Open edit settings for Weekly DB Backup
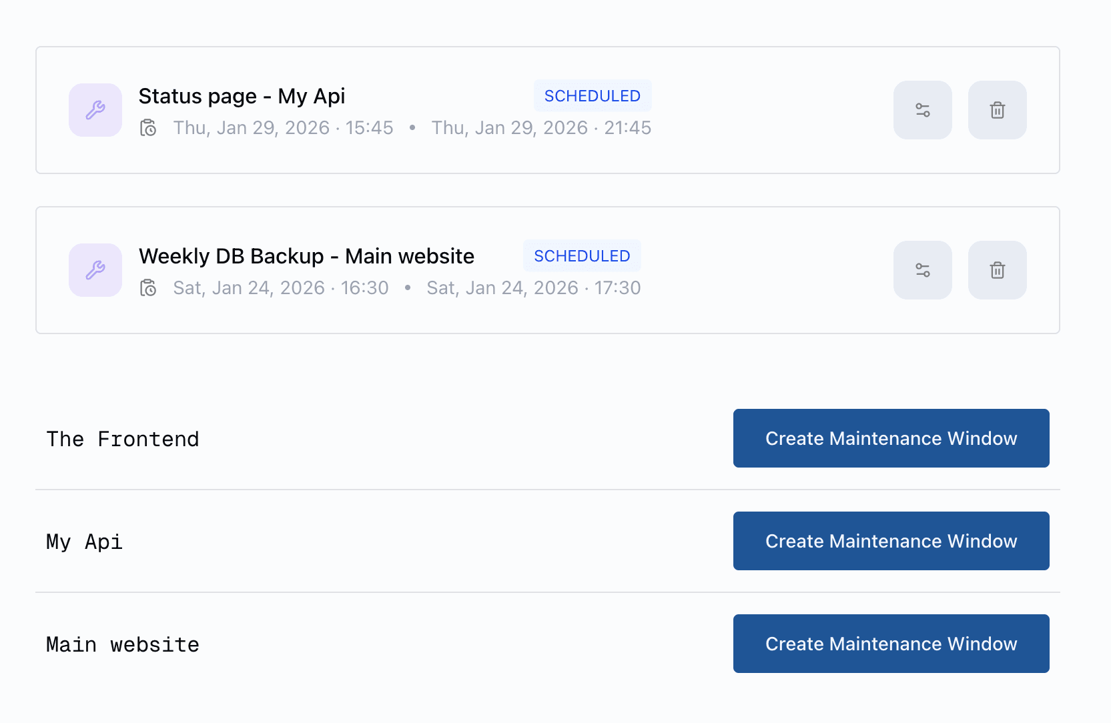 (x=923, y=270)
